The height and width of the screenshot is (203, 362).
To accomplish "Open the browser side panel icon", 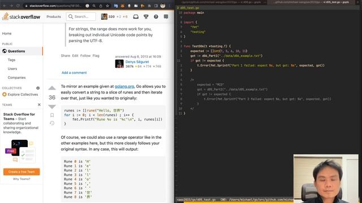I will point(156,6).
